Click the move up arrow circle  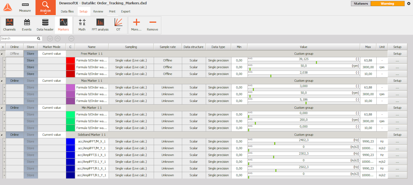(57, 38)
